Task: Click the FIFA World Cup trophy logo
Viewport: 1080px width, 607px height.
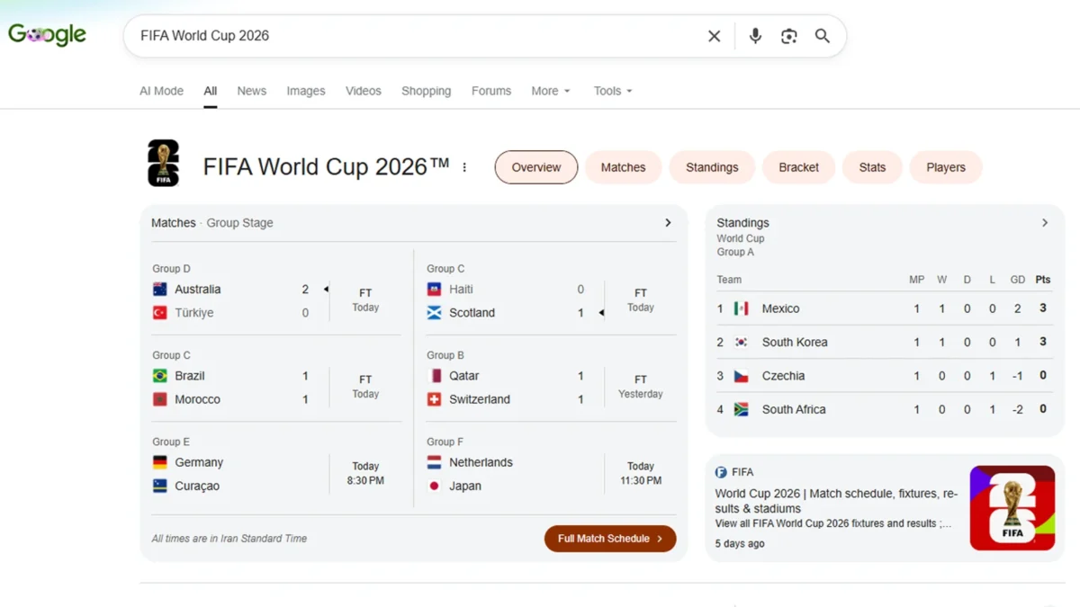Action: (163, 163)
